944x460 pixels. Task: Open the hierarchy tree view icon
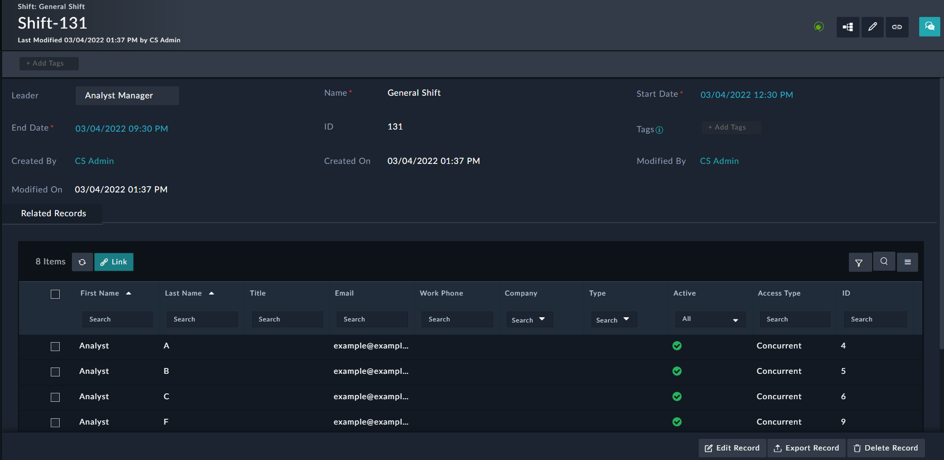(x=847, y=27)
